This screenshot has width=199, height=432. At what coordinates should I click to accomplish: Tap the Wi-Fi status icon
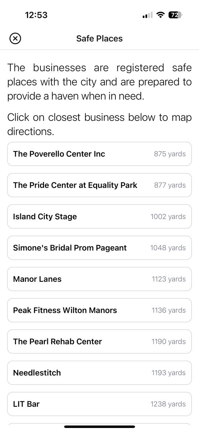click(x=161, y=15)
